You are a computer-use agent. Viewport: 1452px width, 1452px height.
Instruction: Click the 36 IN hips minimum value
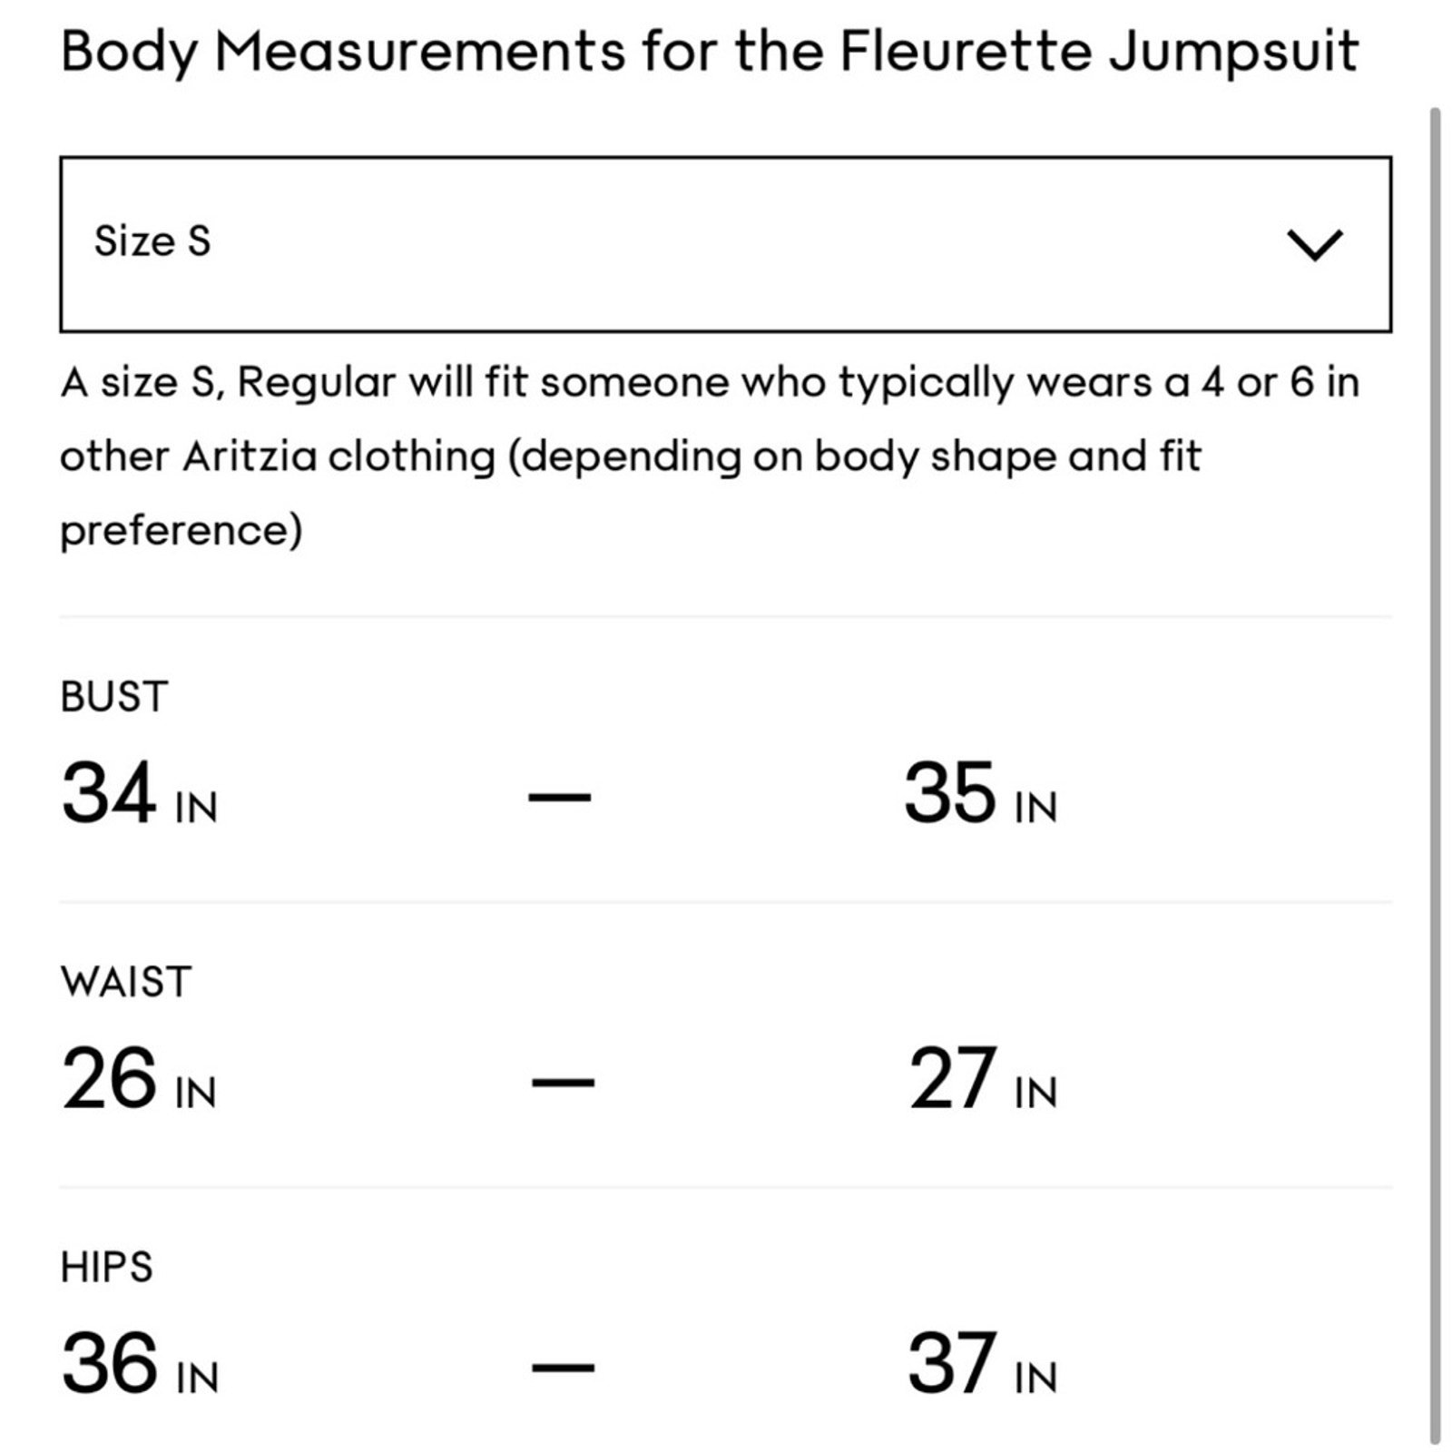click(141, 1363)
